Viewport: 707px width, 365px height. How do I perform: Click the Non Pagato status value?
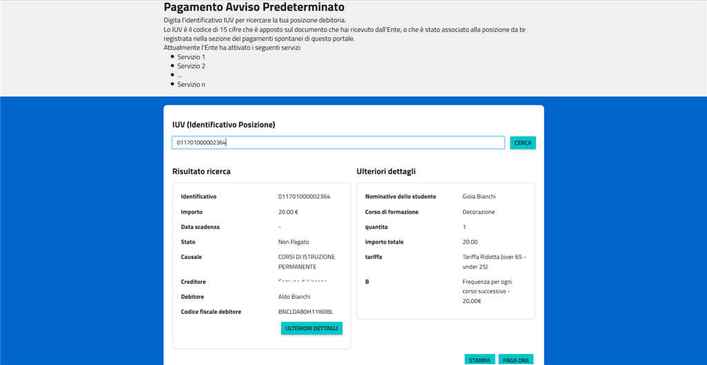[x=293, y=242]
